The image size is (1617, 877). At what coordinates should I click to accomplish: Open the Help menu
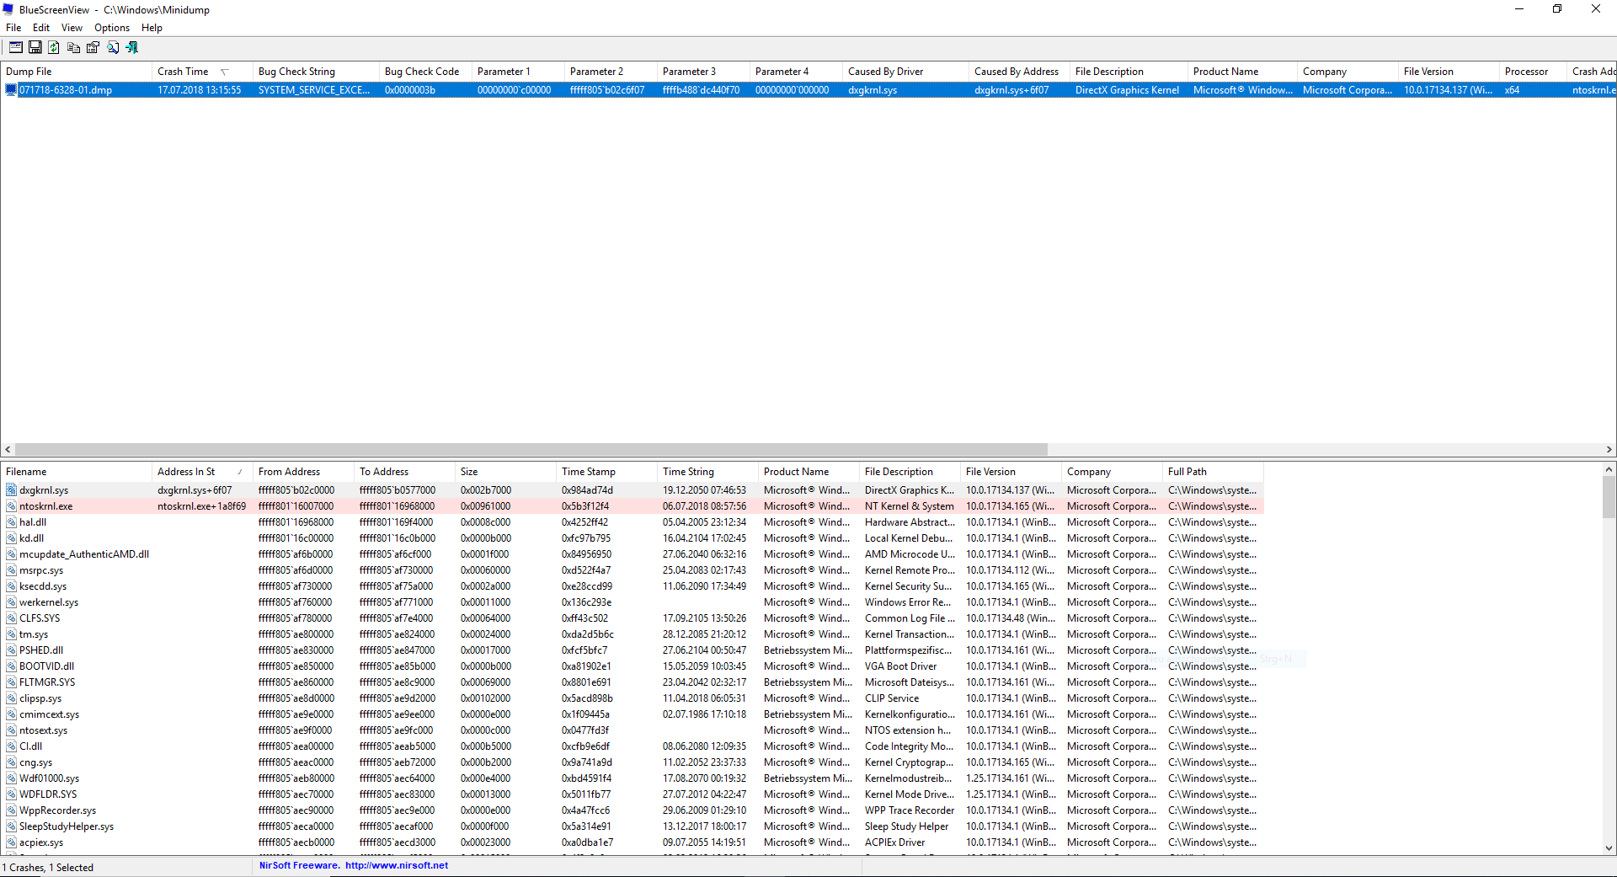coord(152,28)
